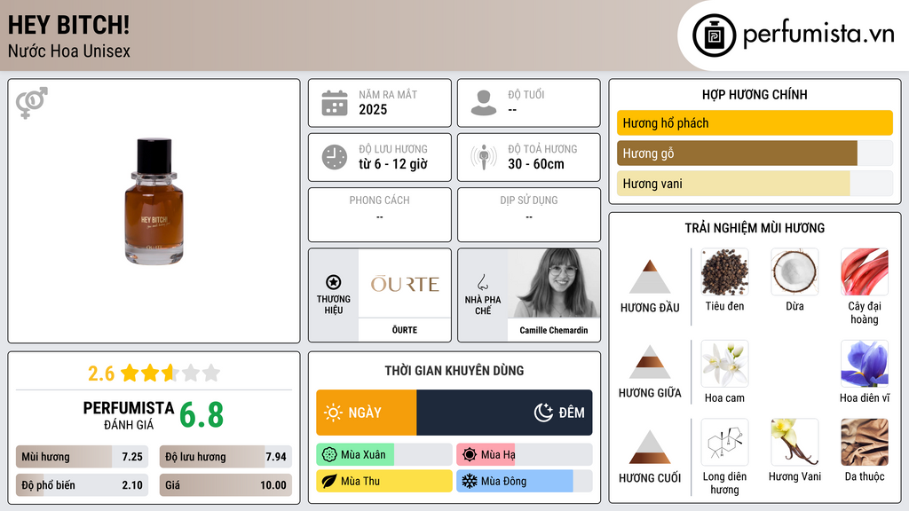
Task: Click the star badge icon above Thương hiệu
Action: 334,282
